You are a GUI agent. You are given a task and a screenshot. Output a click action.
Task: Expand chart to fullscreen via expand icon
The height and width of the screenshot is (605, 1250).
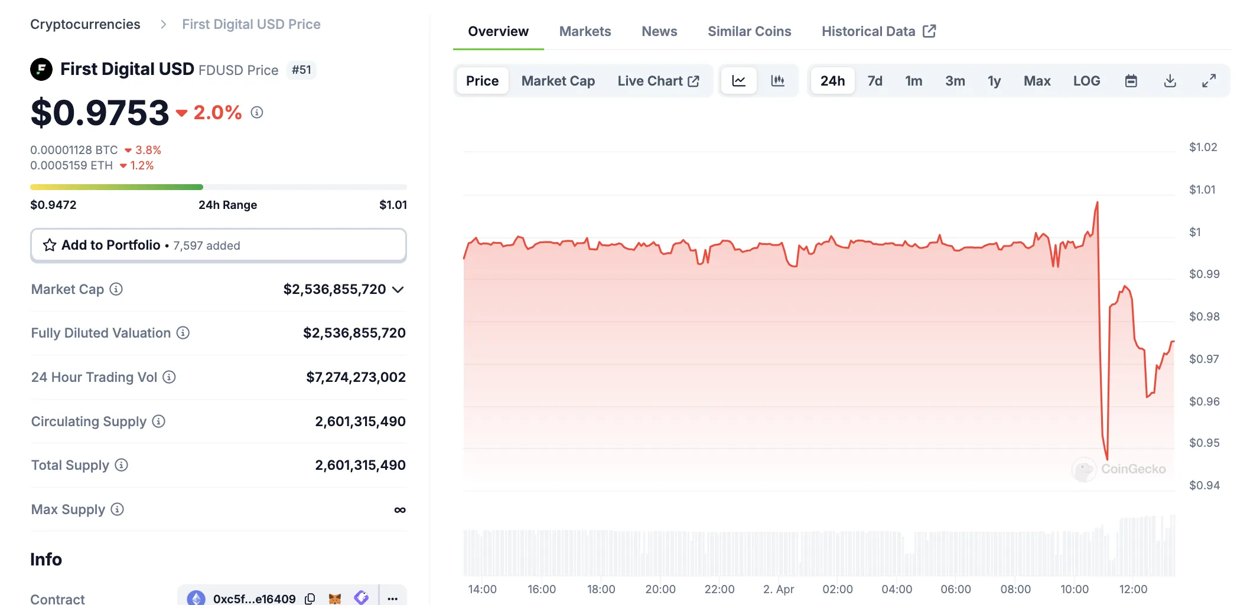1209,80
